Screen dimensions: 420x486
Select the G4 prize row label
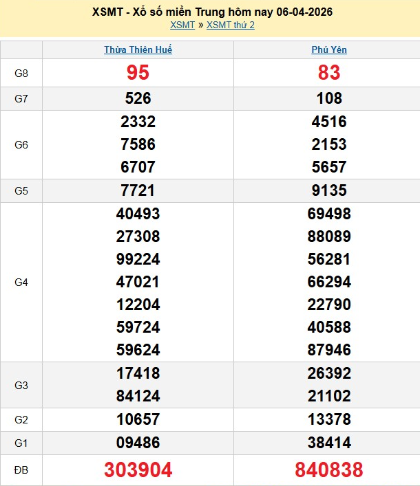pos(21,282)
